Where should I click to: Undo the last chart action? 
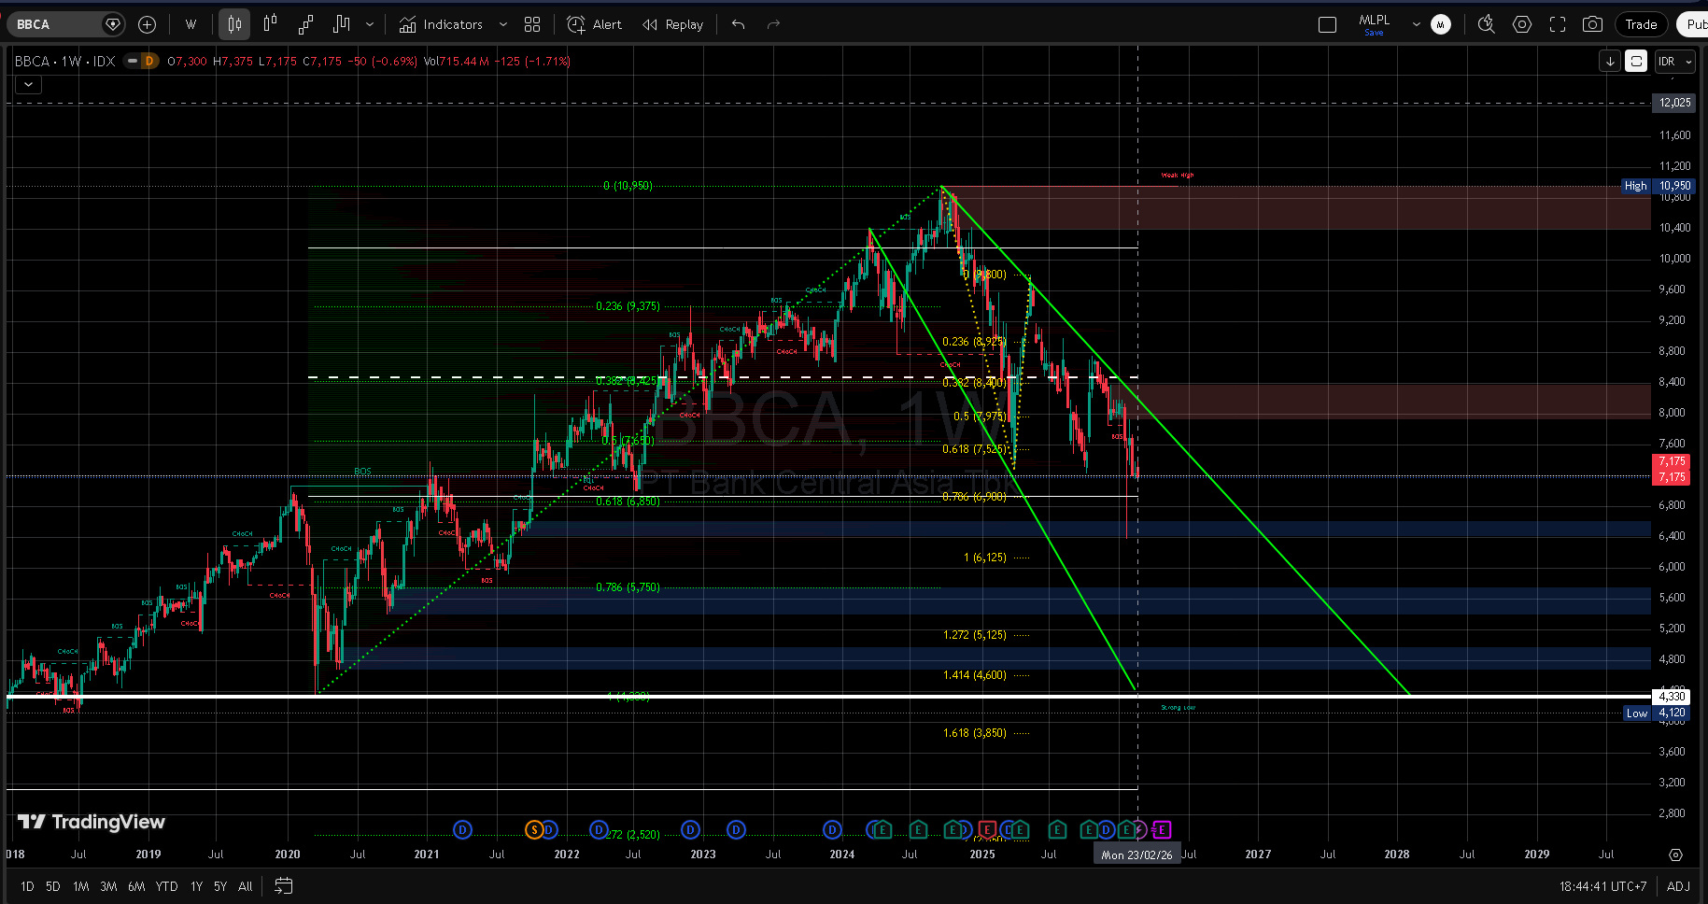[739, 24]
